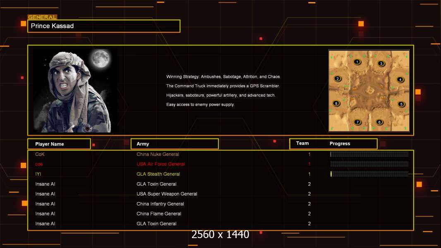Select start position 2 on the map
This screenshot has width=441, height=248.
point(338,79)
